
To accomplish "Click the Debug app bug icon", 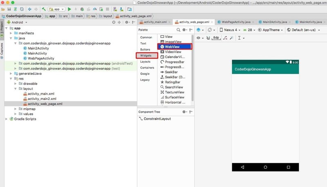I will coord(82,9).
